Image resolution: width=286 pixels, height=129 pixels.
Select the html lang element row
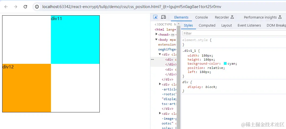coord(165,30)
